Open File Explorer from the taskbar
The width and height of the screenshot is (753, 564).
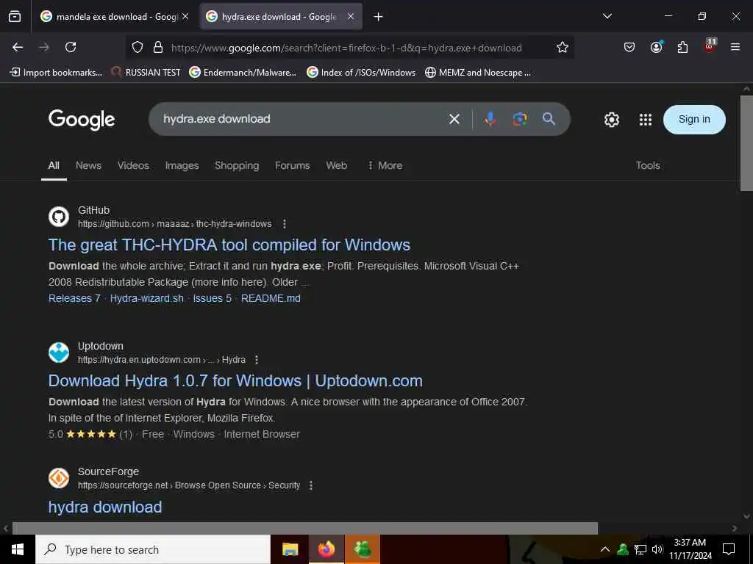click(x=290, y=549)
